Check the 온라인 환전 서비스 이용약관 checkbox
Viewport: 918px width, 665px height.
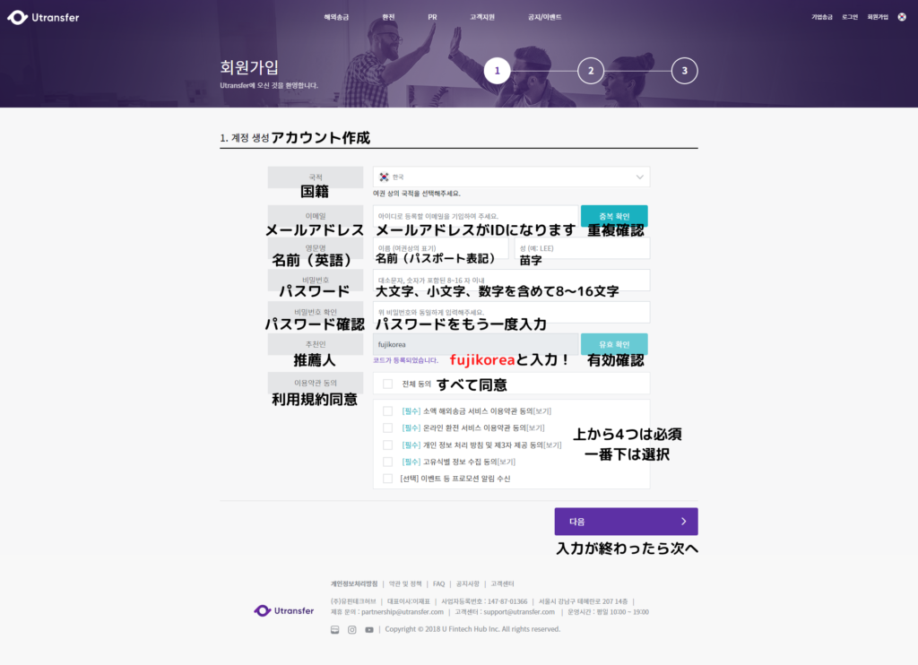click(387, 427)
